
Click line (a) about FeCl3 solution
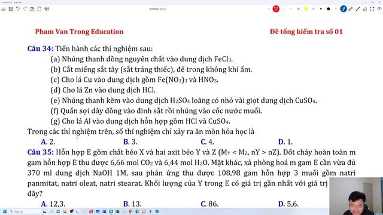pyautogui.click(x=142, y=59)
